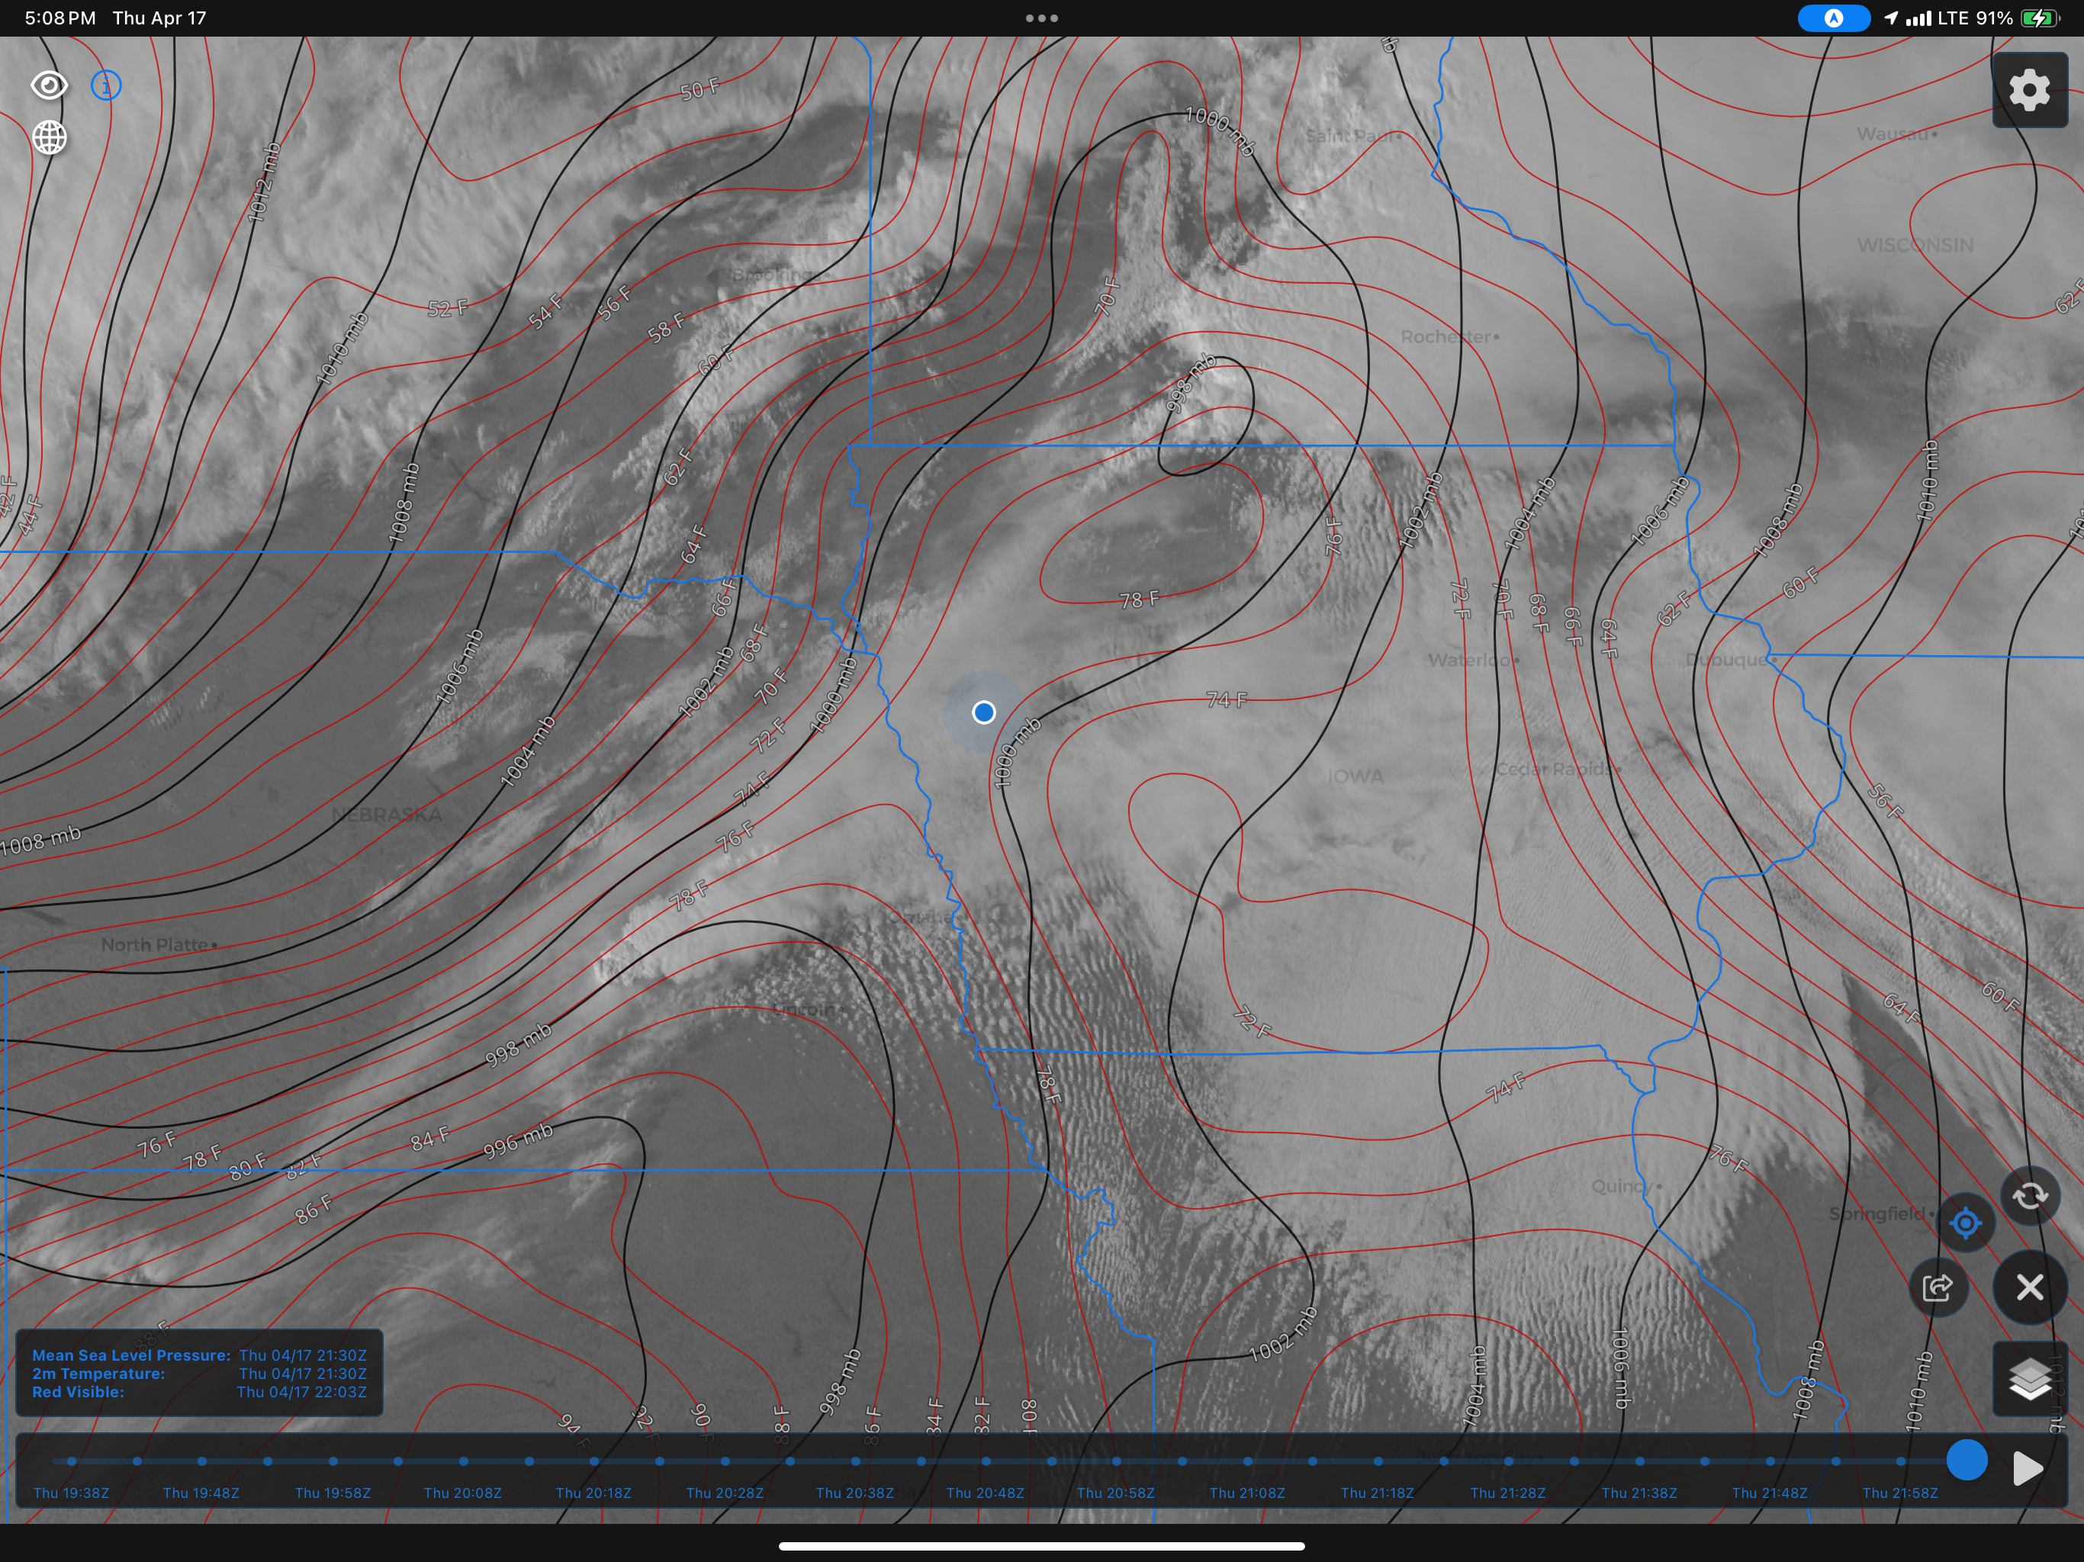Select the Thu 20:48Z timeline marker

tap(986, 1461)
